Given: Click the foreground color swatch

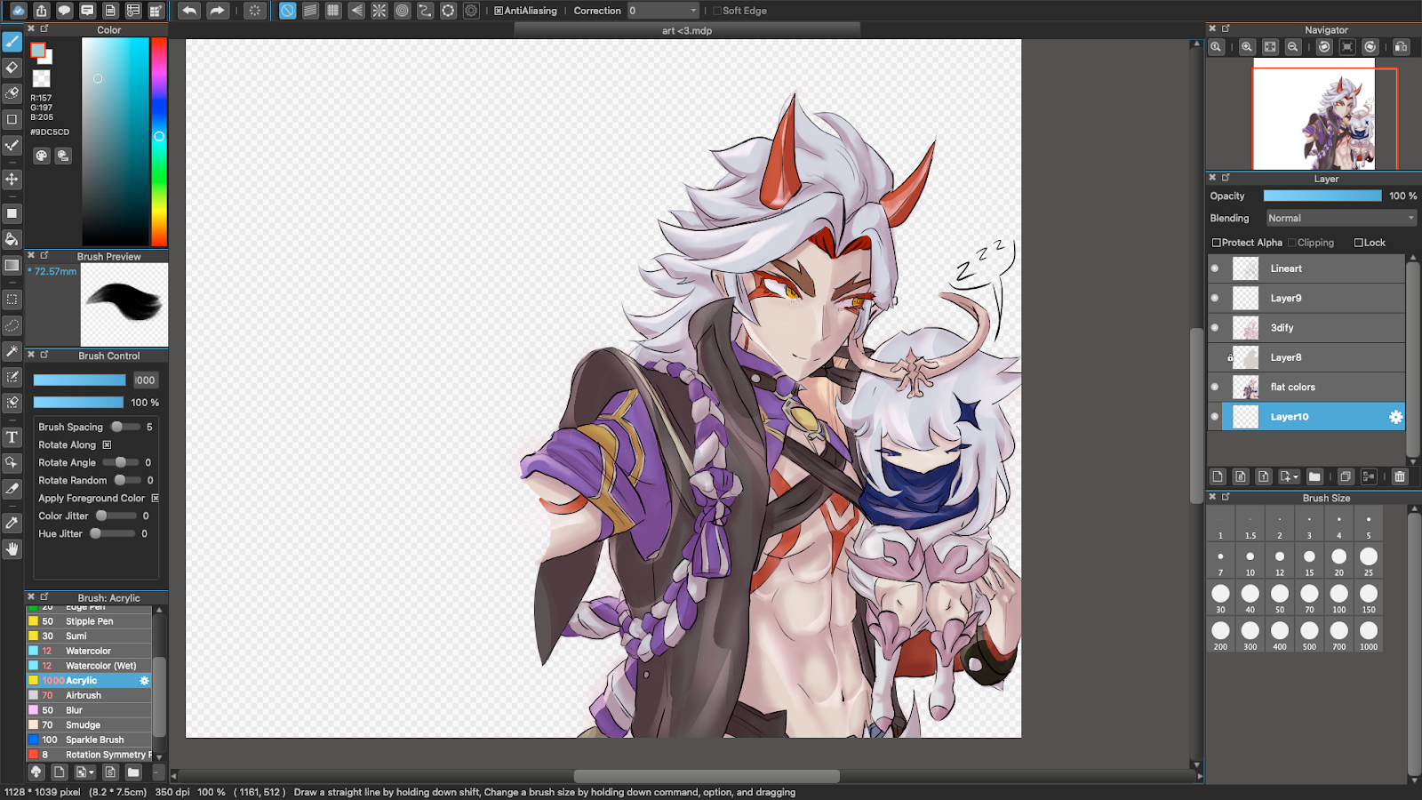Looking at the screenshot, I should pyautogui.click(x=38, y=52).
